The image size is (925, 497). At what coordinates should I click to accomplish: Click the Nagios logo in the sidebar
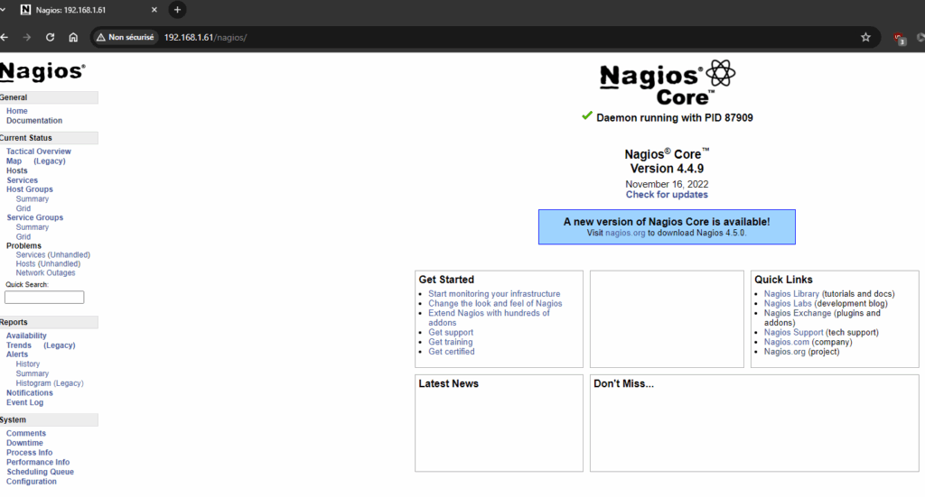[42, 72]
